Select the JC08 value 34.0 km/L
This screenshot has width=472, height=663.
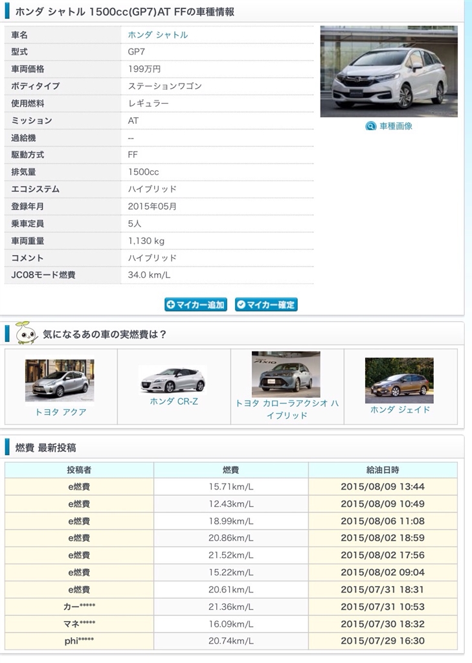[150, 275]
